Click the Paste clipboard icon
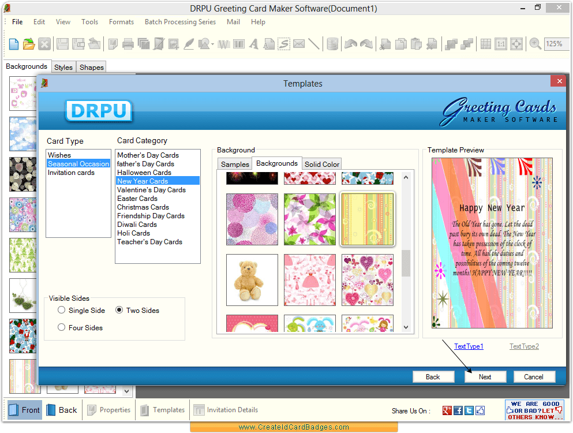The width and height of the screenshot is (573, 433). pyautogui.click(x=416, y=44)
